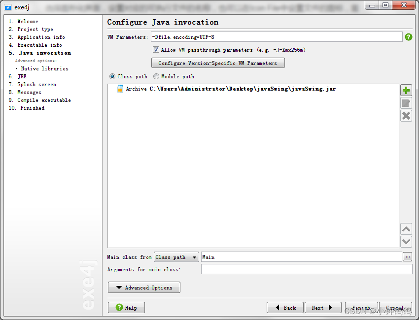This screenshot has height=320, width=419.
Task: Expand the Advanced Options button
Action: (x=144, y=288)
